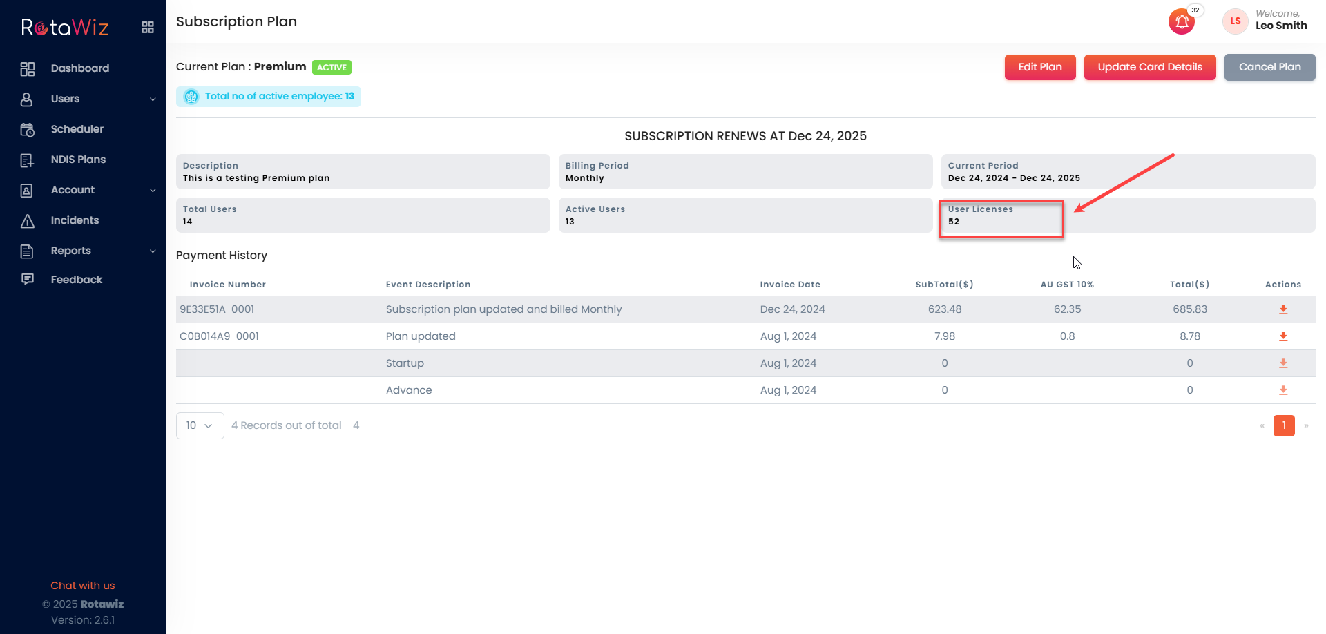Viewport: 1326px width, 634px height.
Task: Expand the Users sidebar menu
Action: pos(88,99)
